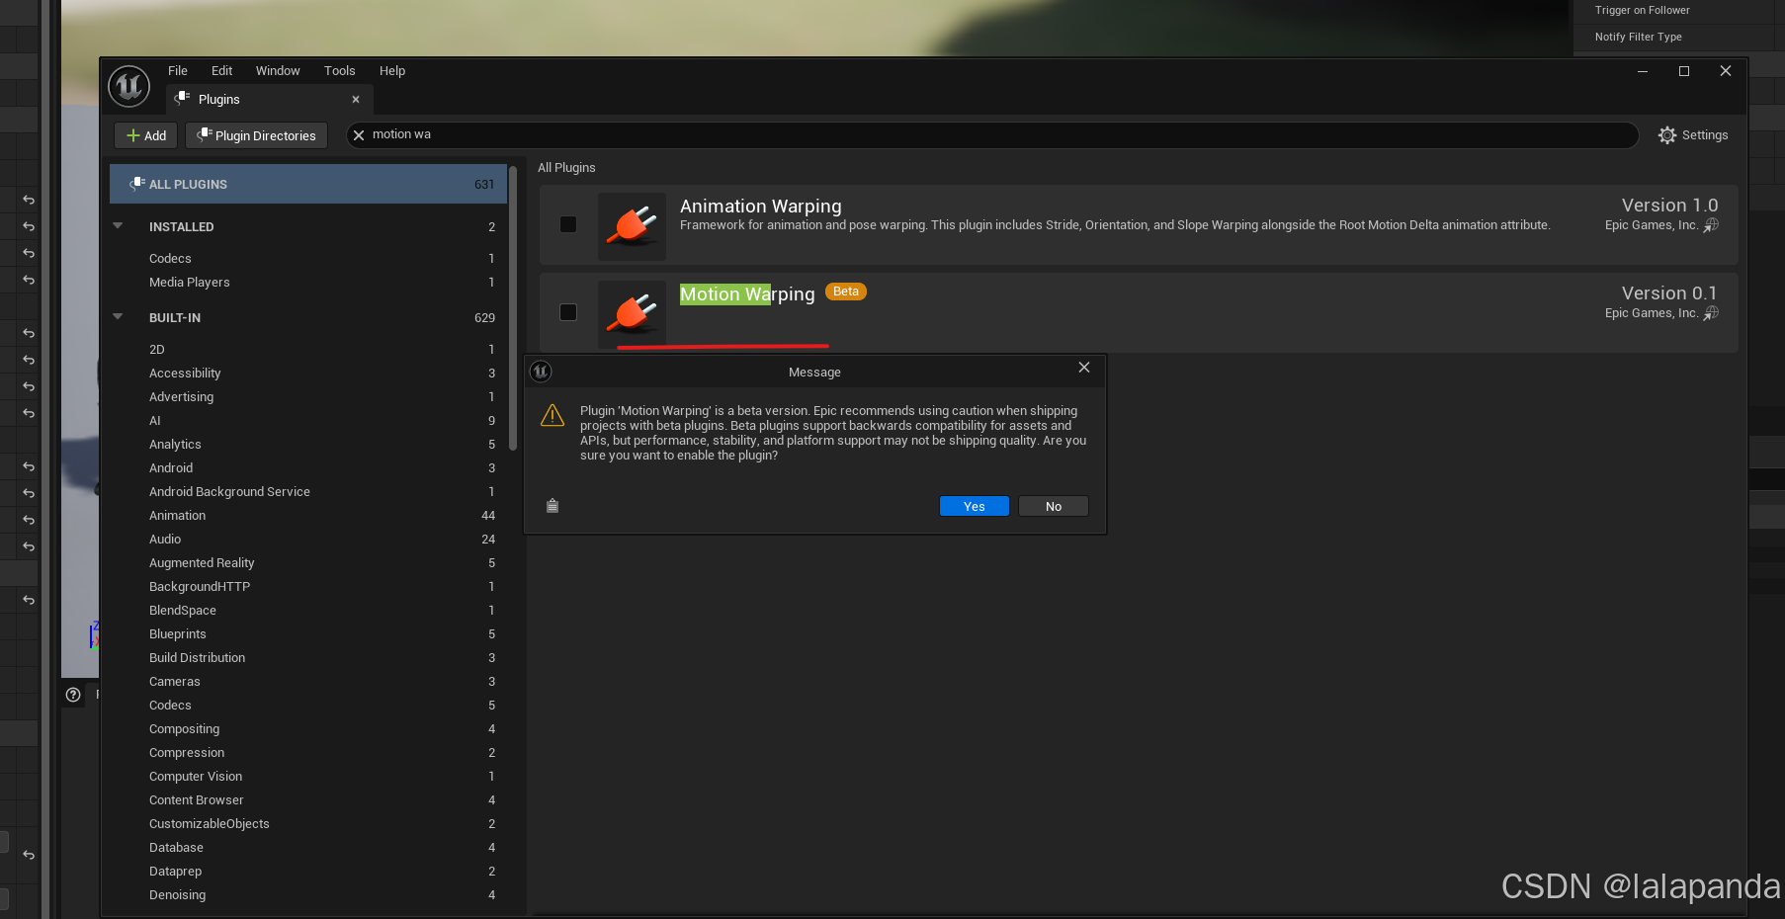Open the File menu
1785x919 pixels.
[x=178, y=71]
